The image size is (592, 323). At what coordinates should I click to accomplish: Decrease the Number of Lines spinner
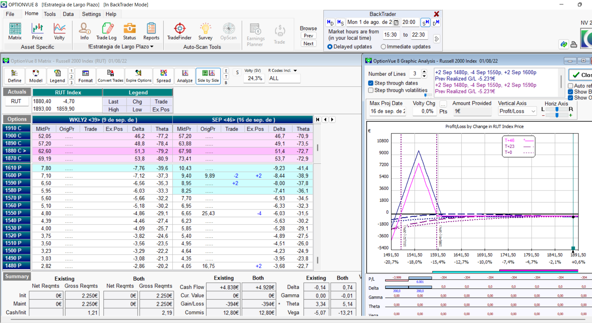(424, 76)
